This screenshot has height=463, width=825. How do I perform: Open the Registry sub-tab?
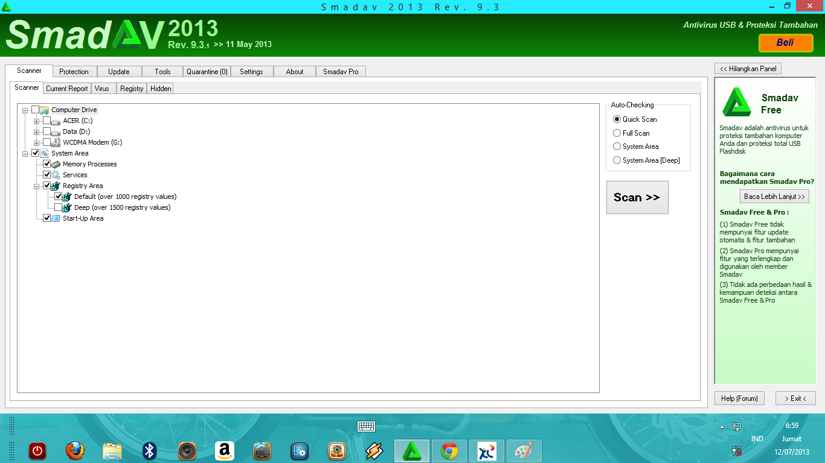tap(132, 89)
